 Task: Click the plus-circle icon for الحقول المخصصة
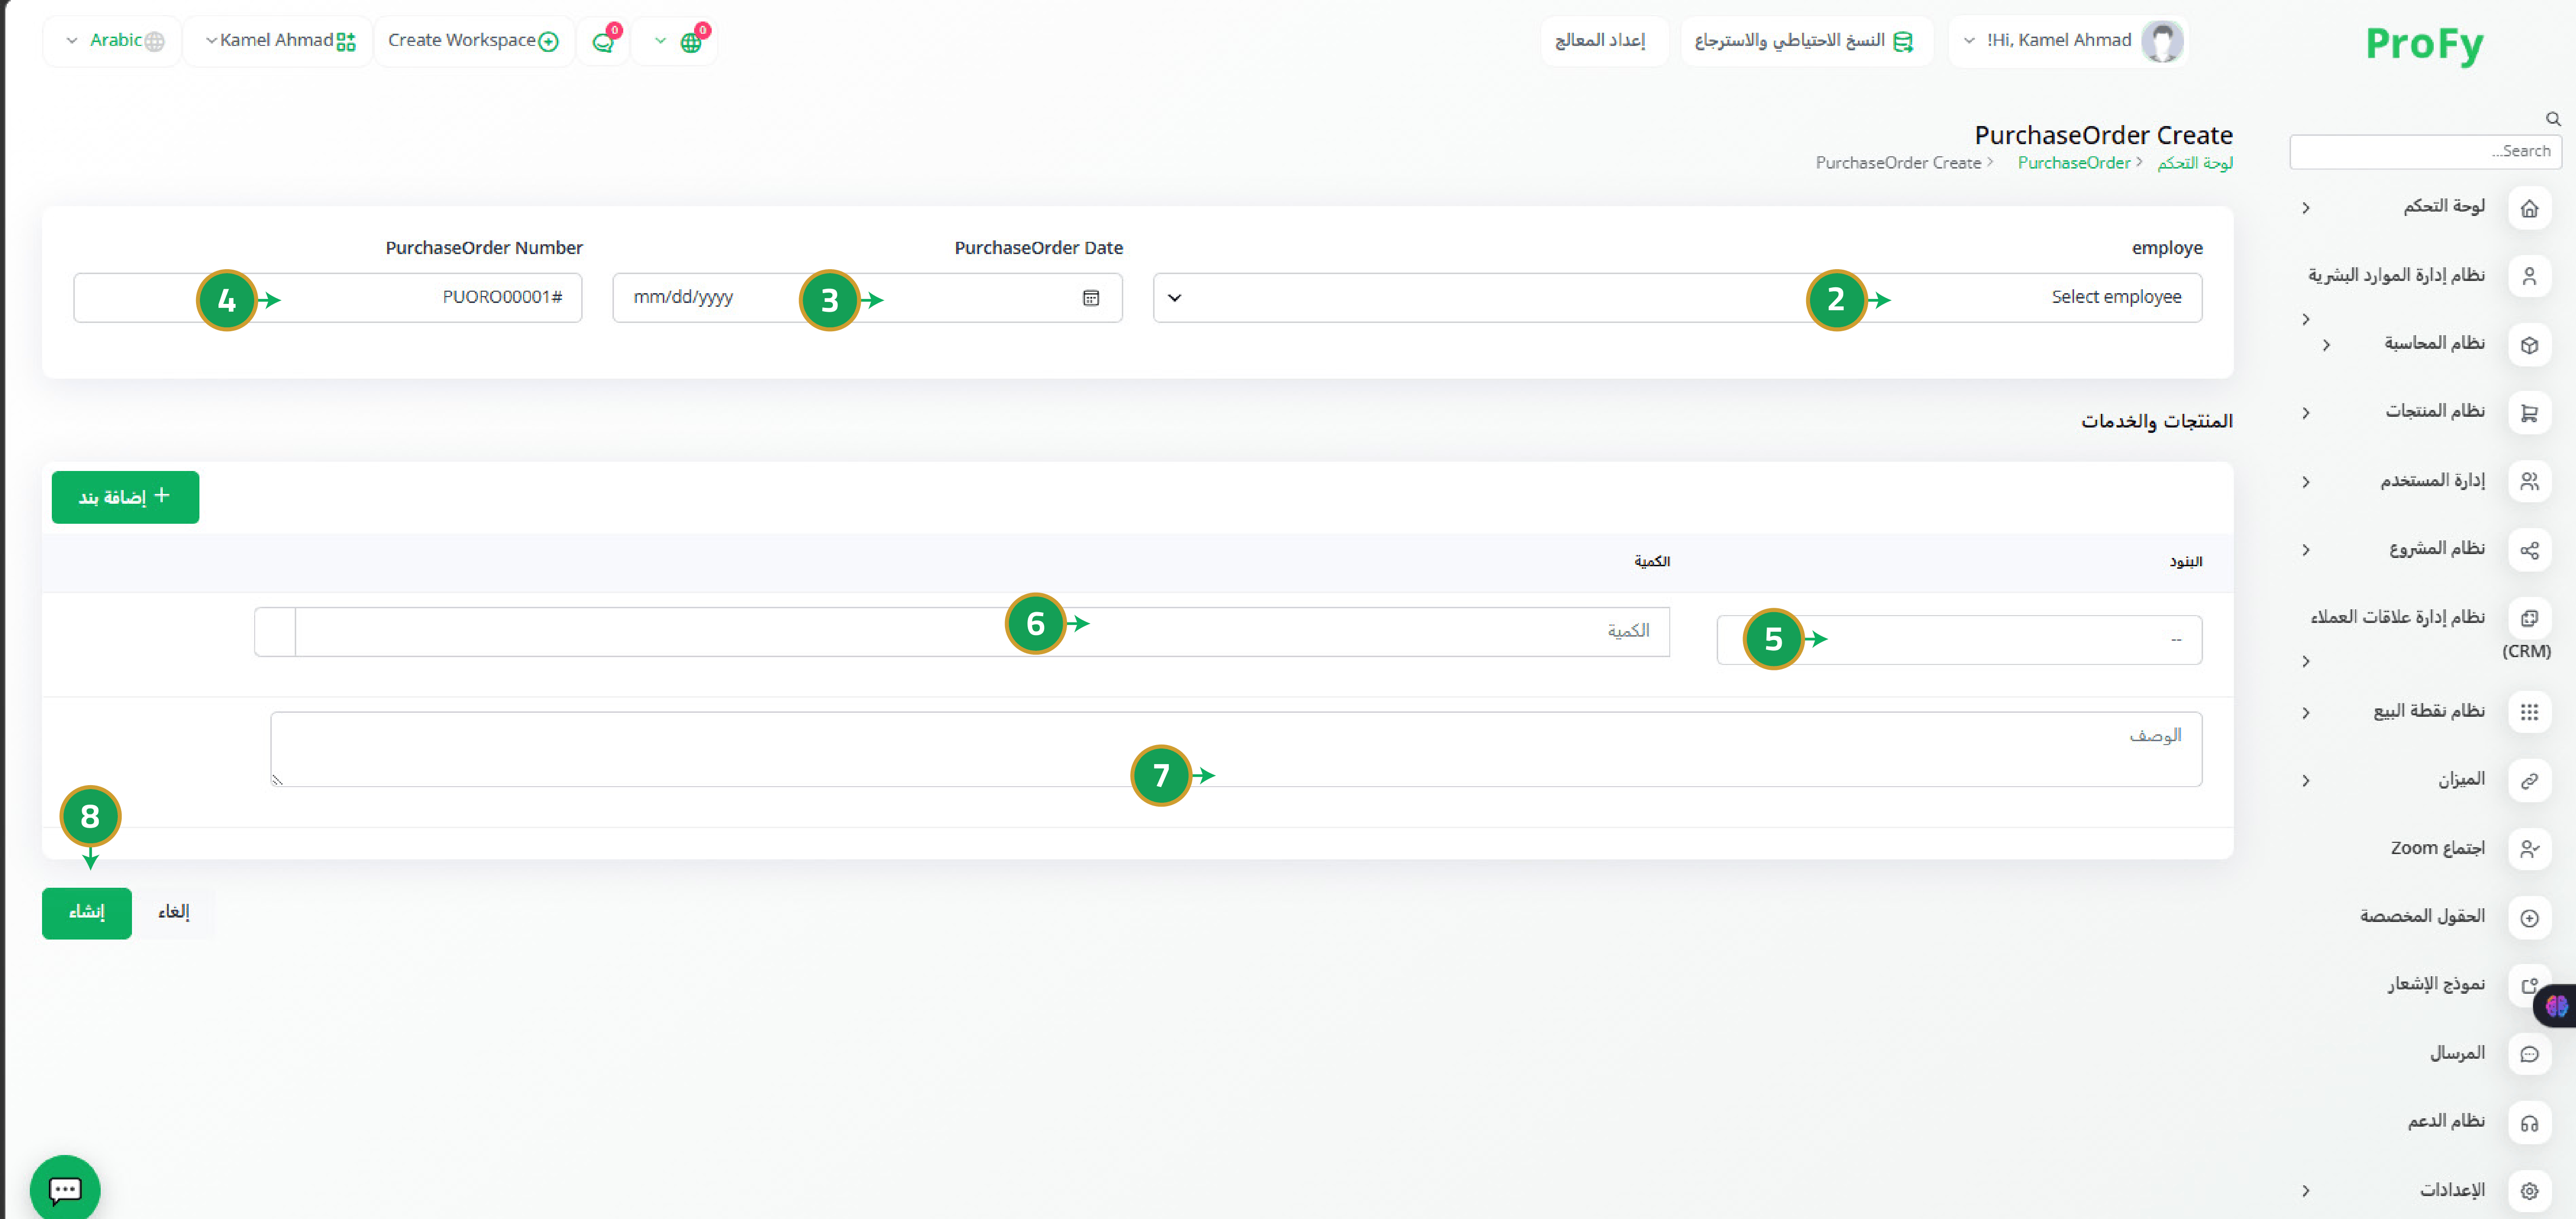click(x=2529, y=917)
